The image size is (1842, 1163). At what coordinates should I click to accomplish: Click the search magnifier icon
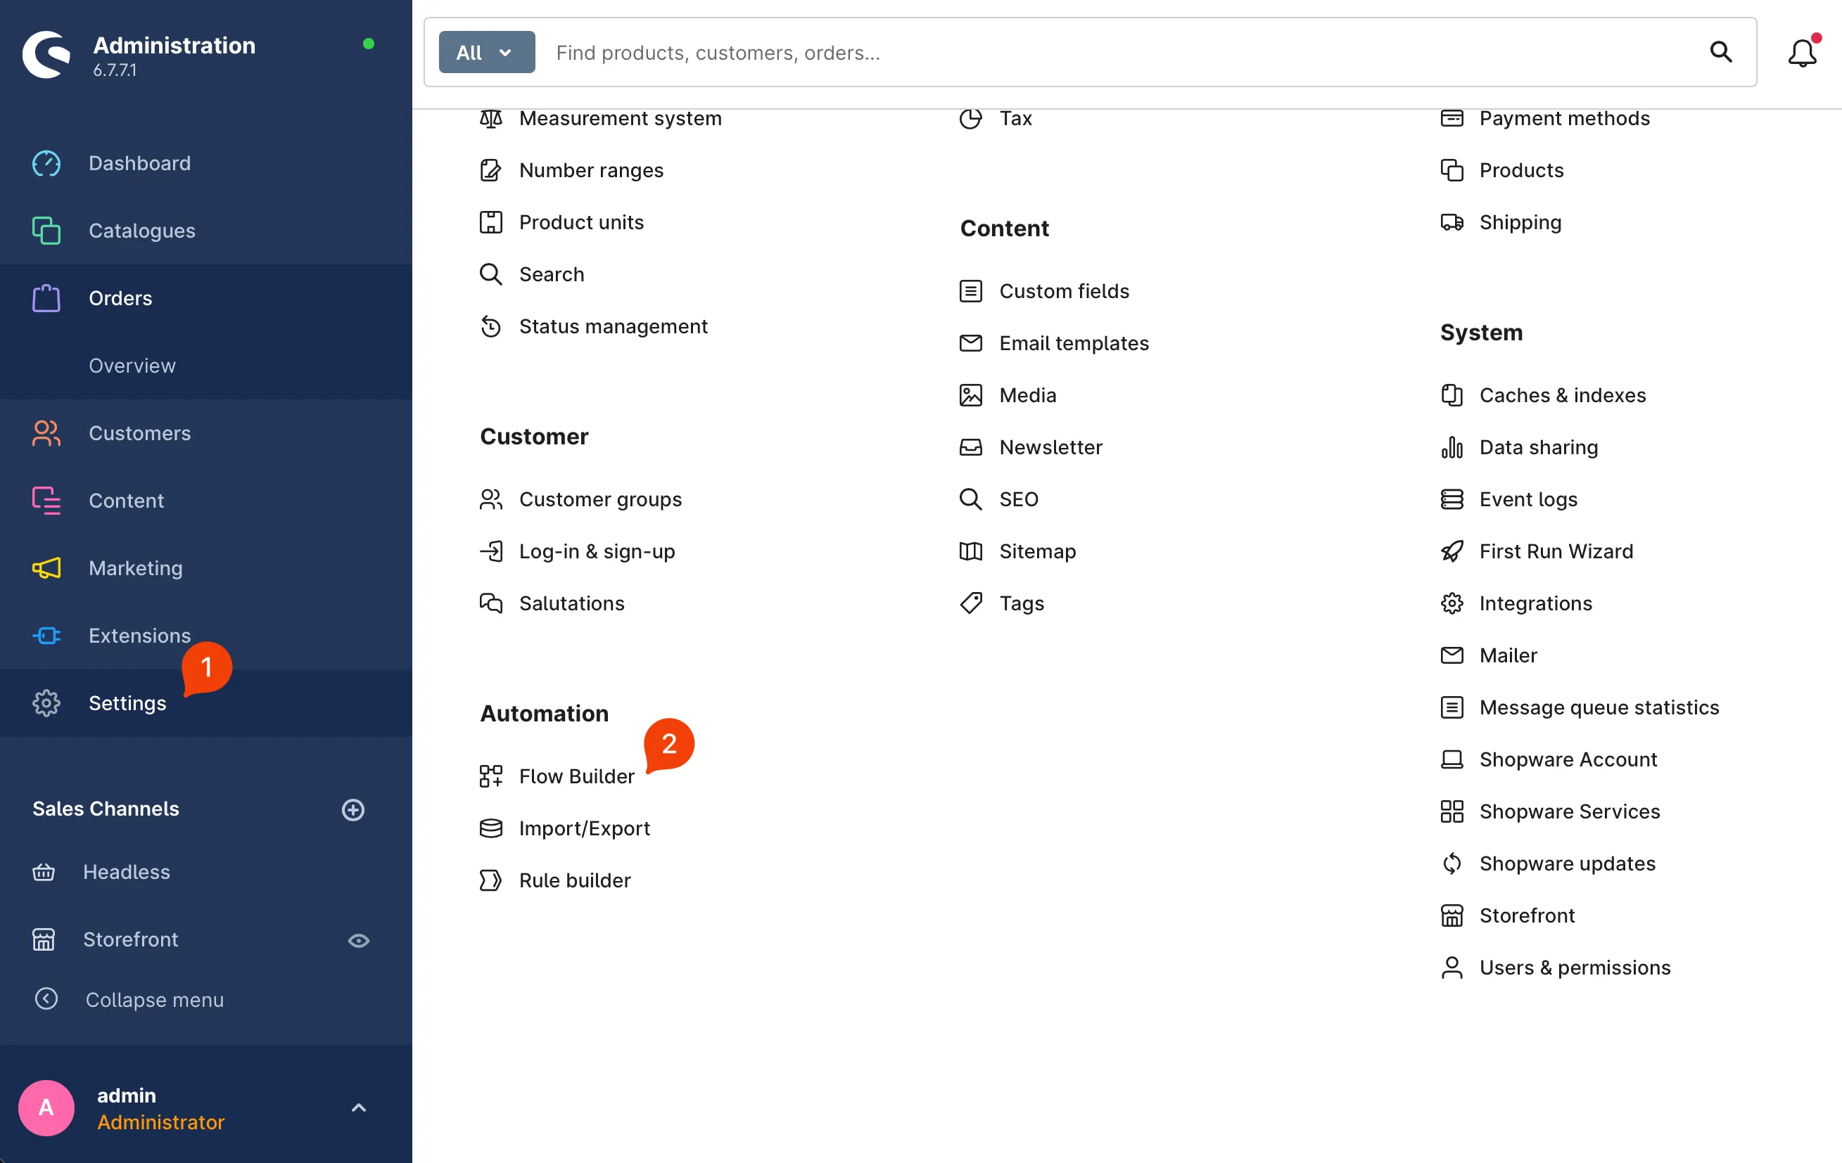(1721, 51)
